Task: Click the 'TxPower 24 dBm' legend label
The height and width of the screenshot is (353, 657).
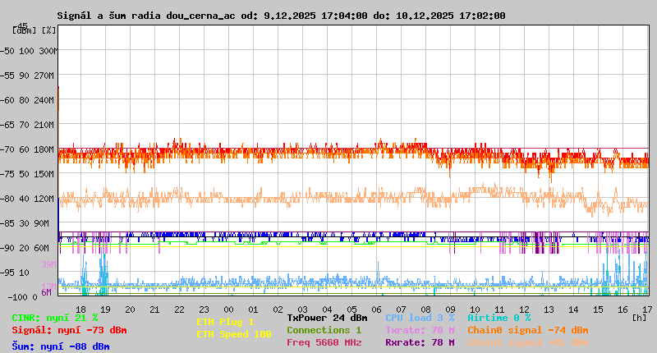Action: click(327, 318)
